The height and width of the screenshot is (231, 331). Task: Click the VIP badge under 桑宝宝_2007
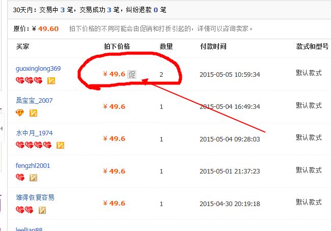click(34, 112)
